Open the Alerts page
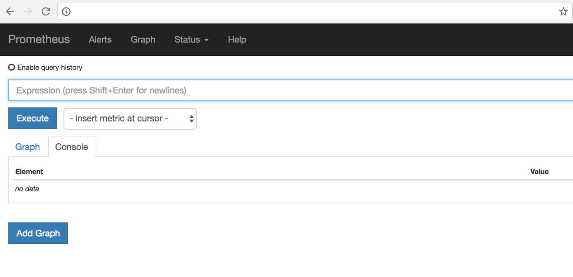Image resolution: width=573 pixels, height=277 pixels. pos(100,39)
